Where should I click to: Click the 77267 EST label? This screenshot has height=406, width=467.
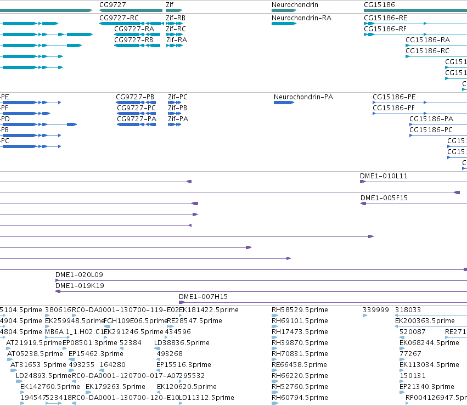pyautogui.click(x=410, y=354)
